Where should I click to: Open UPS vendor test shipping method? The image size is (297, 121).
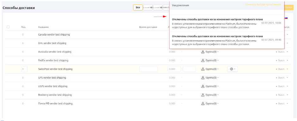(x=52, y=78)
